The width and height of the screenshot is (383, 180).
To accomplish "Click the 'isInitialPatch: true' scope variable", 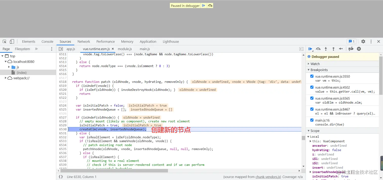I will click(x=330, y=176).
